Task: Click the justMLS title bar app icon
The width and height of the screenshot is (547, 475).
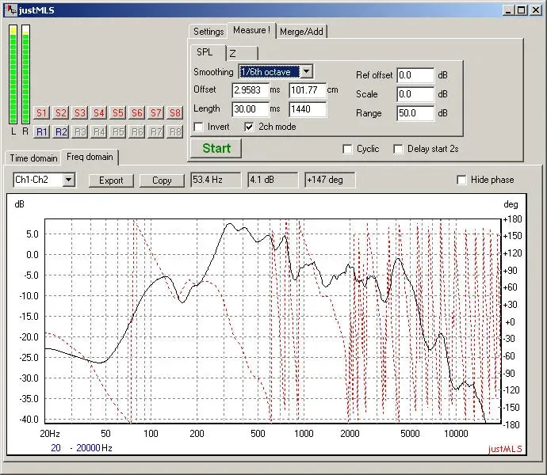Action: [11, 9]
